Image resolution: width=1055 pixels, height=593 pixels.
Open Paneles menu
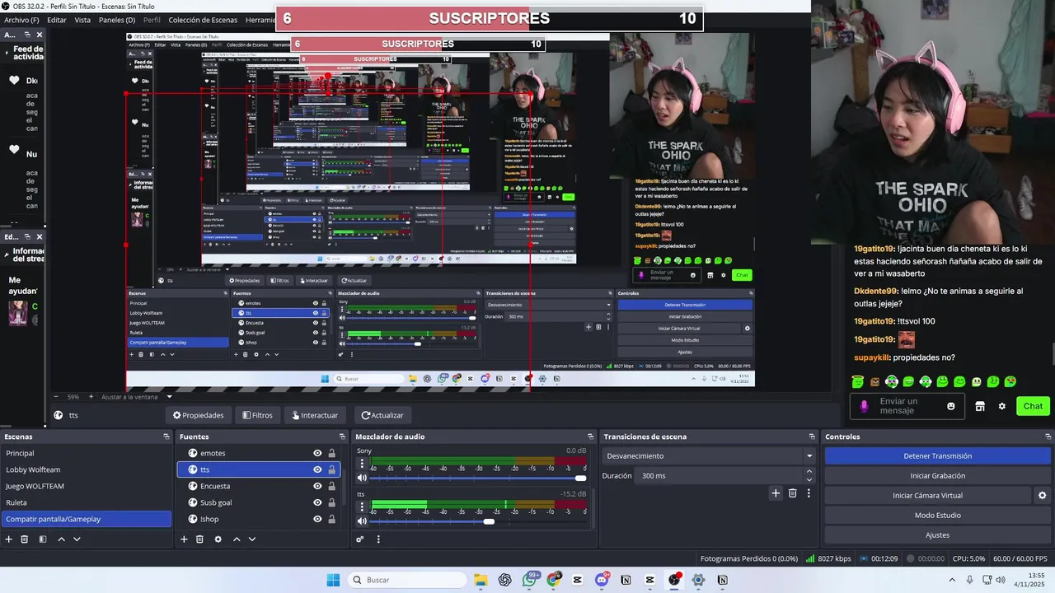tap(117, 20)
